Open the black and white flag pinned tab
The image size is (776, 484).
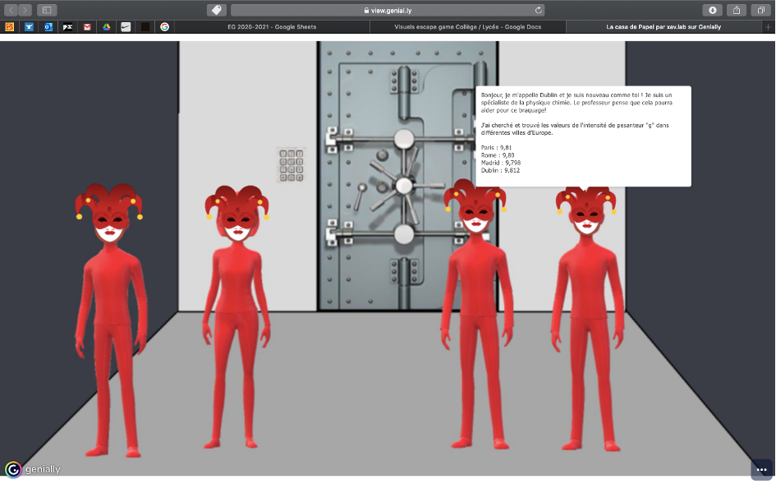(68, 27)
